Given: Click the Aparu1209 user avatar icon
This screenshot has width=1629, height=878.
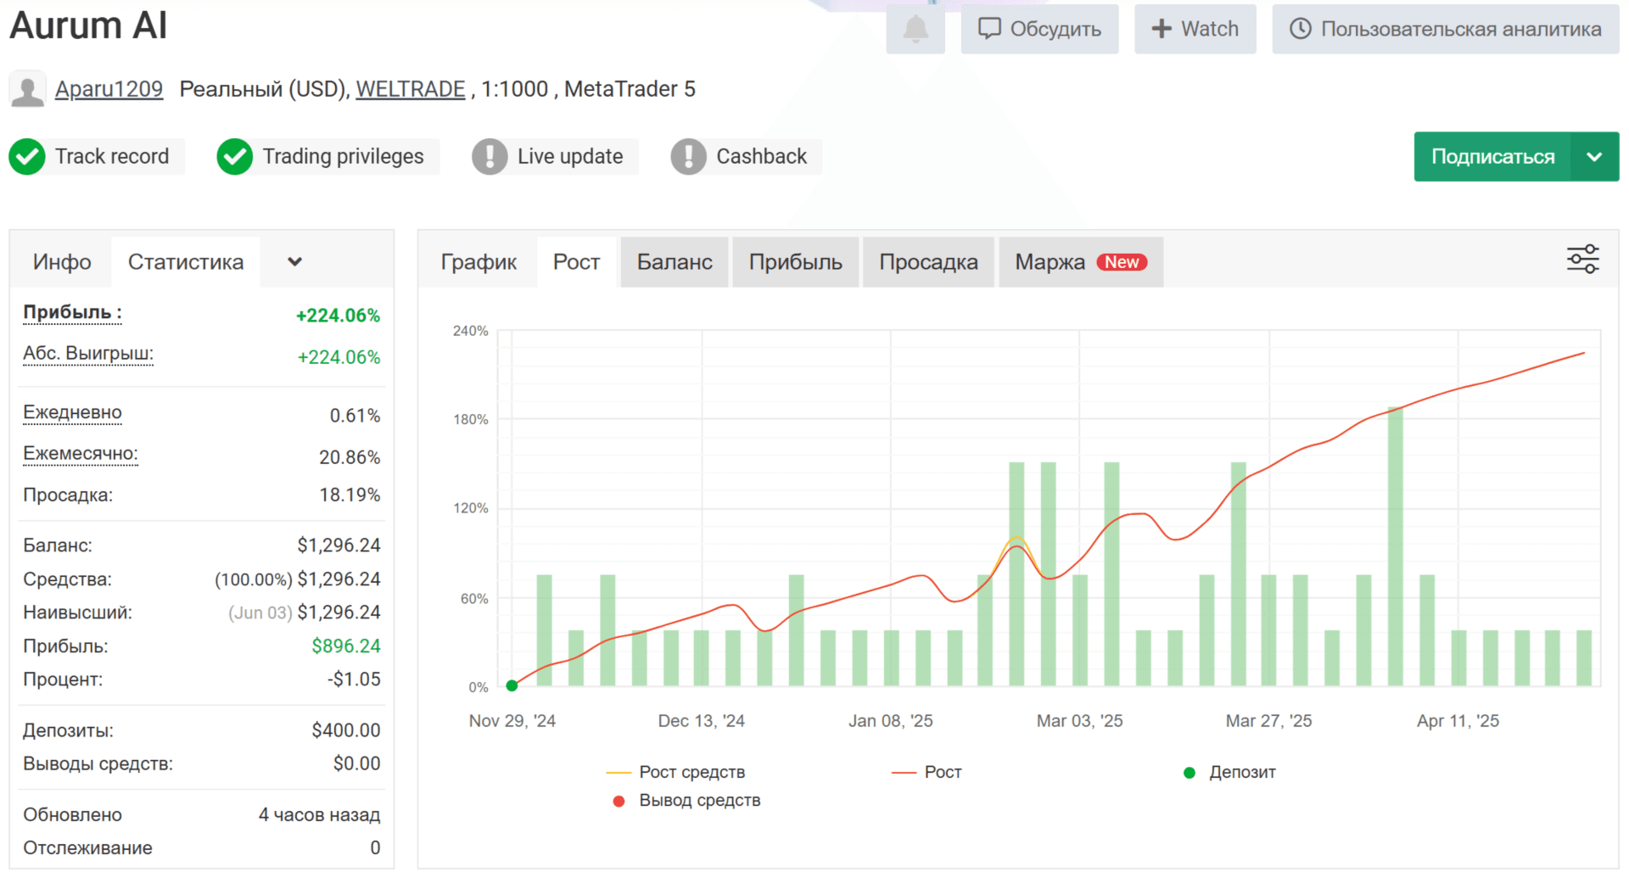Looking at the screenshot, I should pyautogui.click(x=27, y=90).
